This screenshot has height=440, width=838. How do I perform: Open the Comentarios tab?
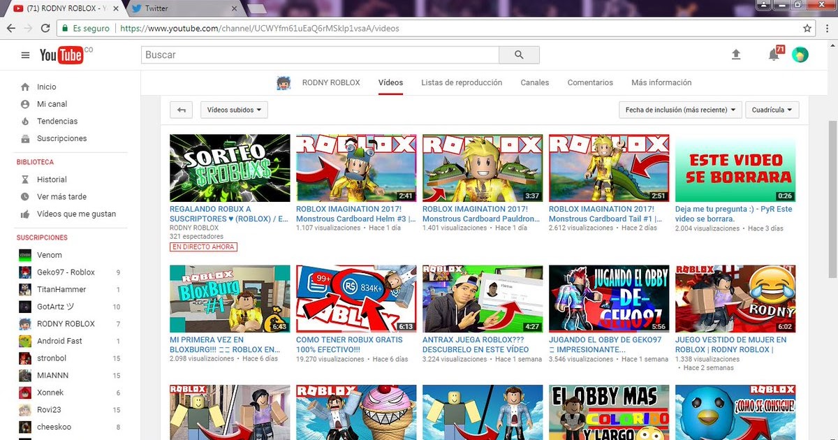click(x=590, y=82)
